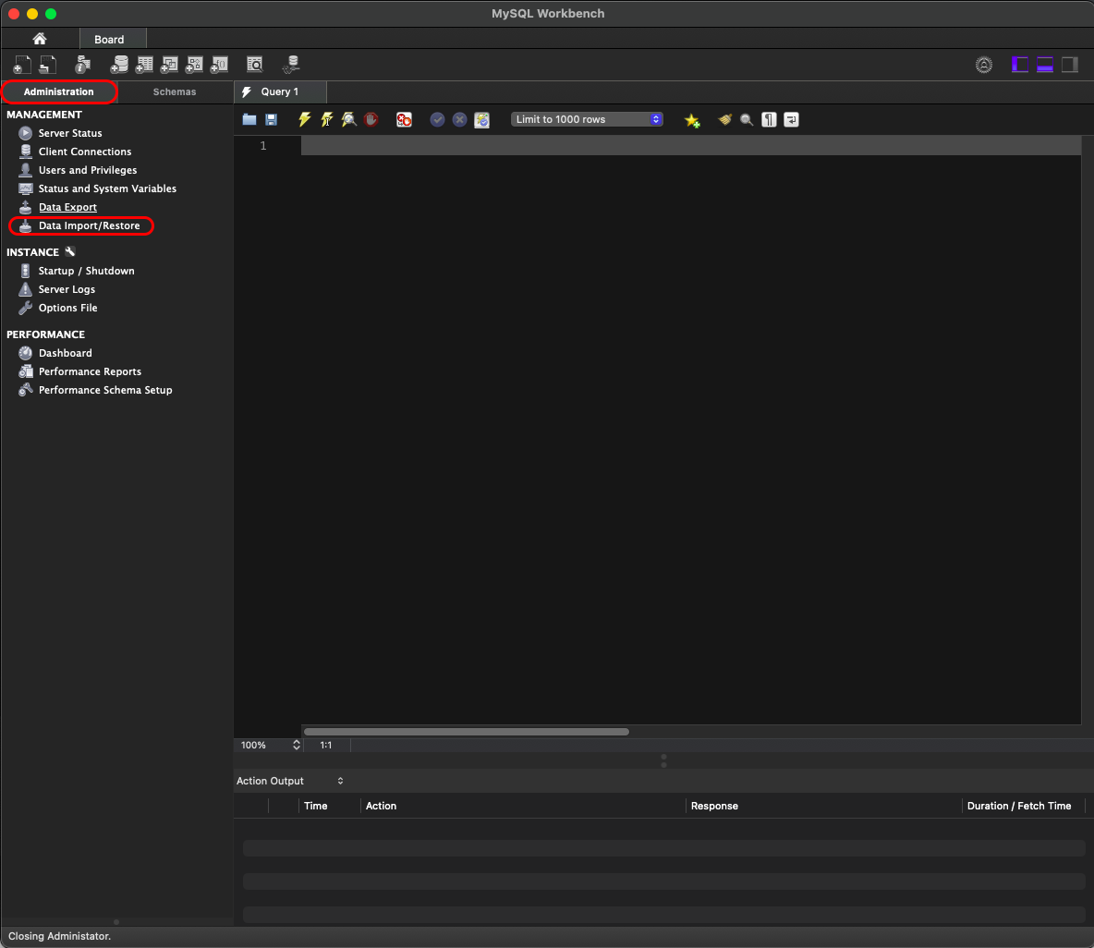The height and width of the screenshot is (948, 1094).
Task: Open Performance Reports
Action: point(90,371)
